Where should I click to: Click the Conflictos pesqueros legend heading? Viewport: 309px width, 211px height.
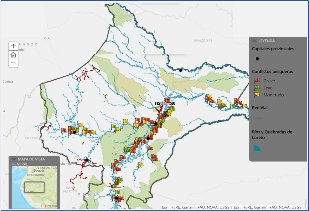(x=272, y=72)
